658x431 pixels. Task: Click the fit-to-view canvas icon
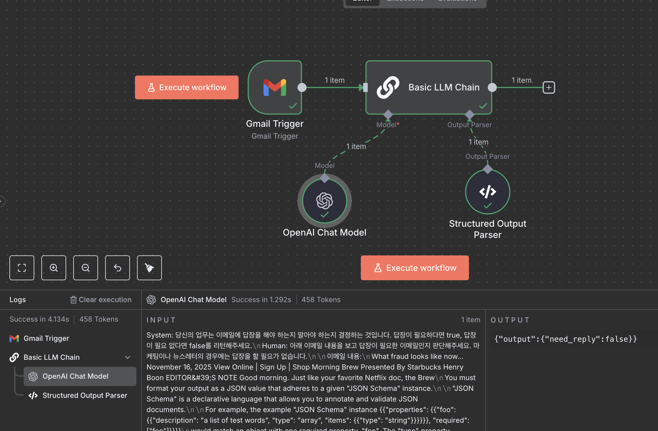tap(22, 268)
